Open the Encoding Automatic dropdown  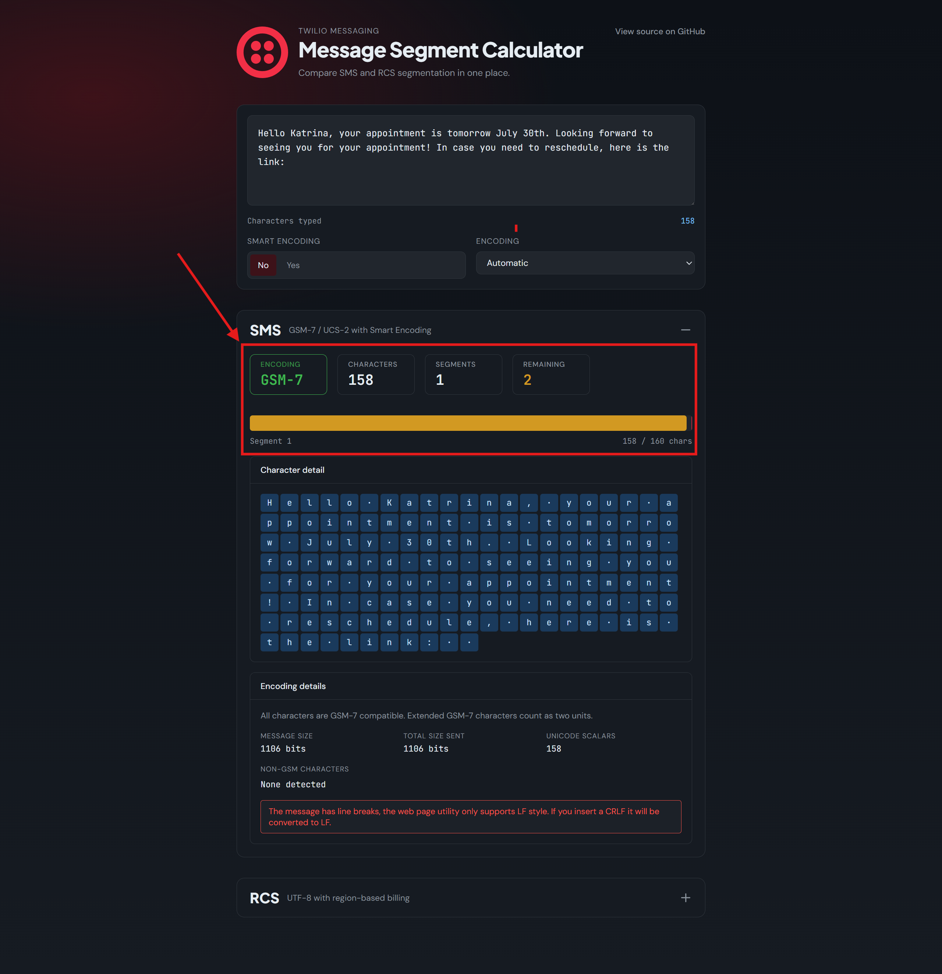pos(584,263)
